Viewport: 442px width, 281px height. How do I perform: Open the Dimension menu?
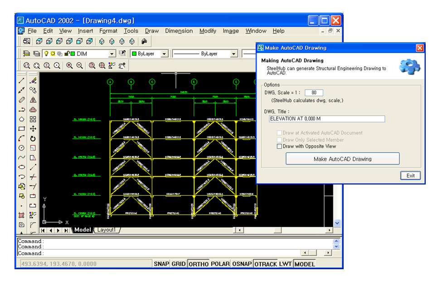(179, 31)
